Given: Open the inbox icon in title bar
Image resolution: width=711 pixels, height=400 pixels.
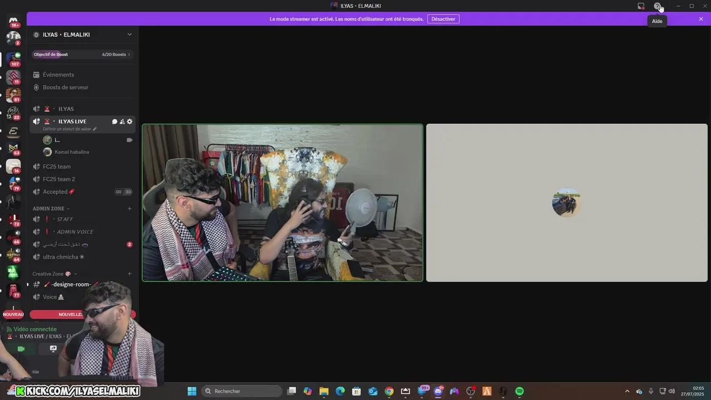Looking at the screenshot, I should (x=641, y=6).
